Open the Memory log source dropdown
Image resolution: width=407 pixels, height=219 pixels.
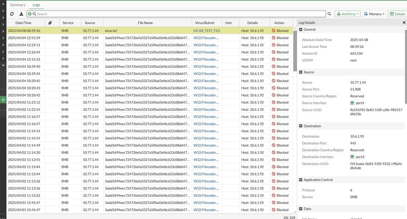(x=374, y=14)
